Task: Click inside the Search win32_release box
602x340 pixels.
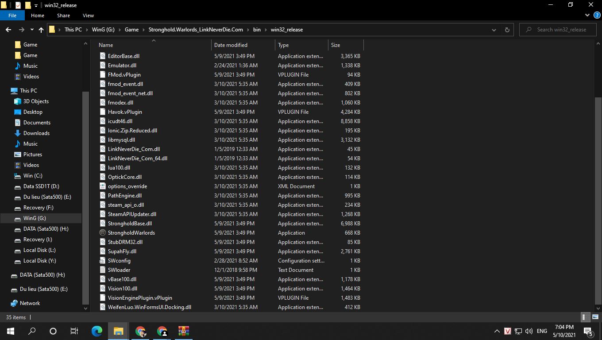Action: pyautogui.click(x=557, y=29)
